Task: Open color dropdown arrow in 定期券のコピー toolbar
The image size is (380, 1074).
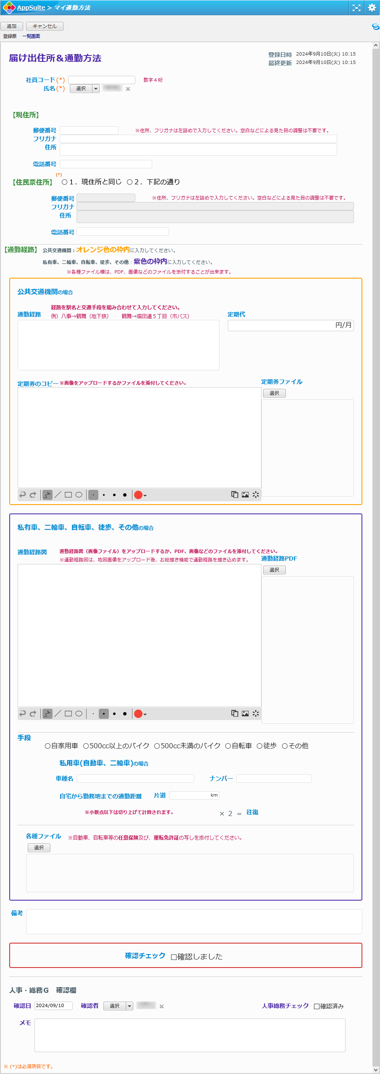Action: coord(145,495)
